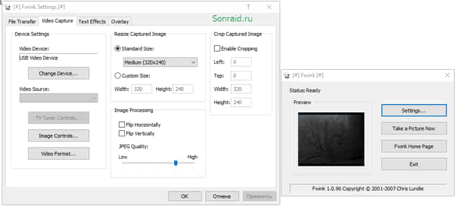The height and width of the screenshot is (206, 457).
Task: Select the Video Capture tab
Action: pos(58,21)
